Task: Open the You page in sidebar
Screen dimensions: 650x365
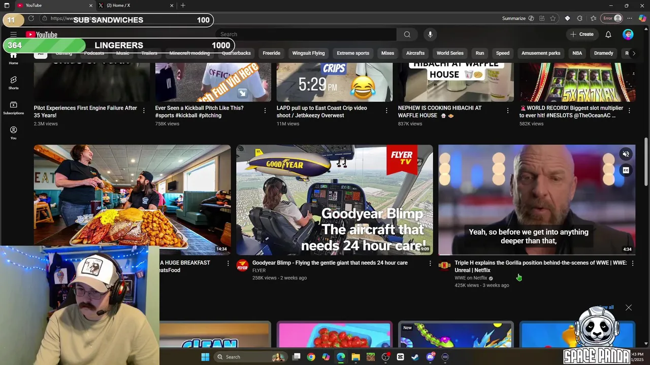Action: point(13,133)
